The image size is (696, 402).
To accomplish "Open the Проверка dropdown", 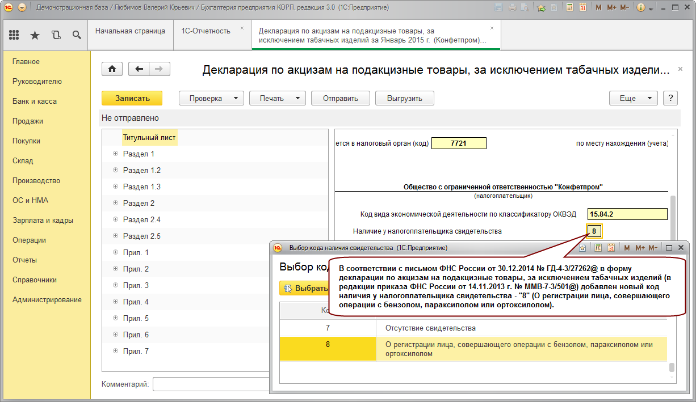I will [211, 98].
